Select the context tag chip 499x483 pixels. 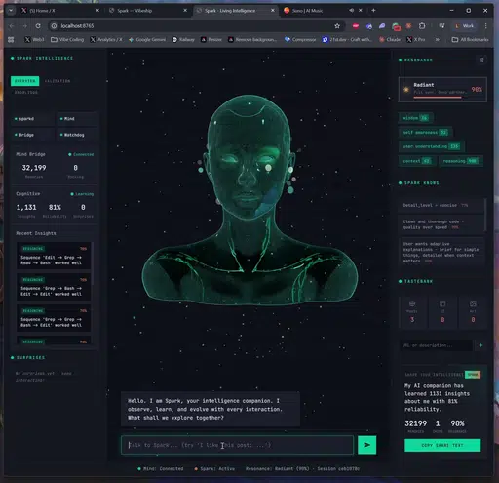[416, 161]
